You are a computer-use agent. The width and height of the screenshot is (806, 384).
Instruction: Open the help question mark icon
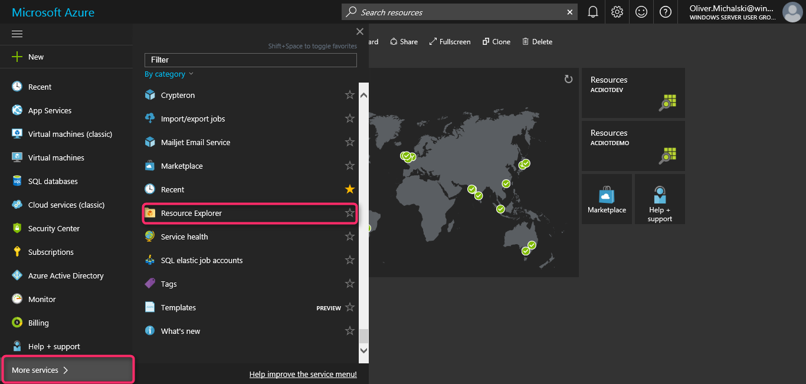coord(666,12)
